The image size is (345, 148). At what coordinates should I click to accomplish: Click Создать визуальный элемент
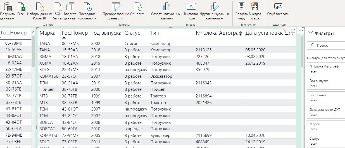click(x=167, y=11)
